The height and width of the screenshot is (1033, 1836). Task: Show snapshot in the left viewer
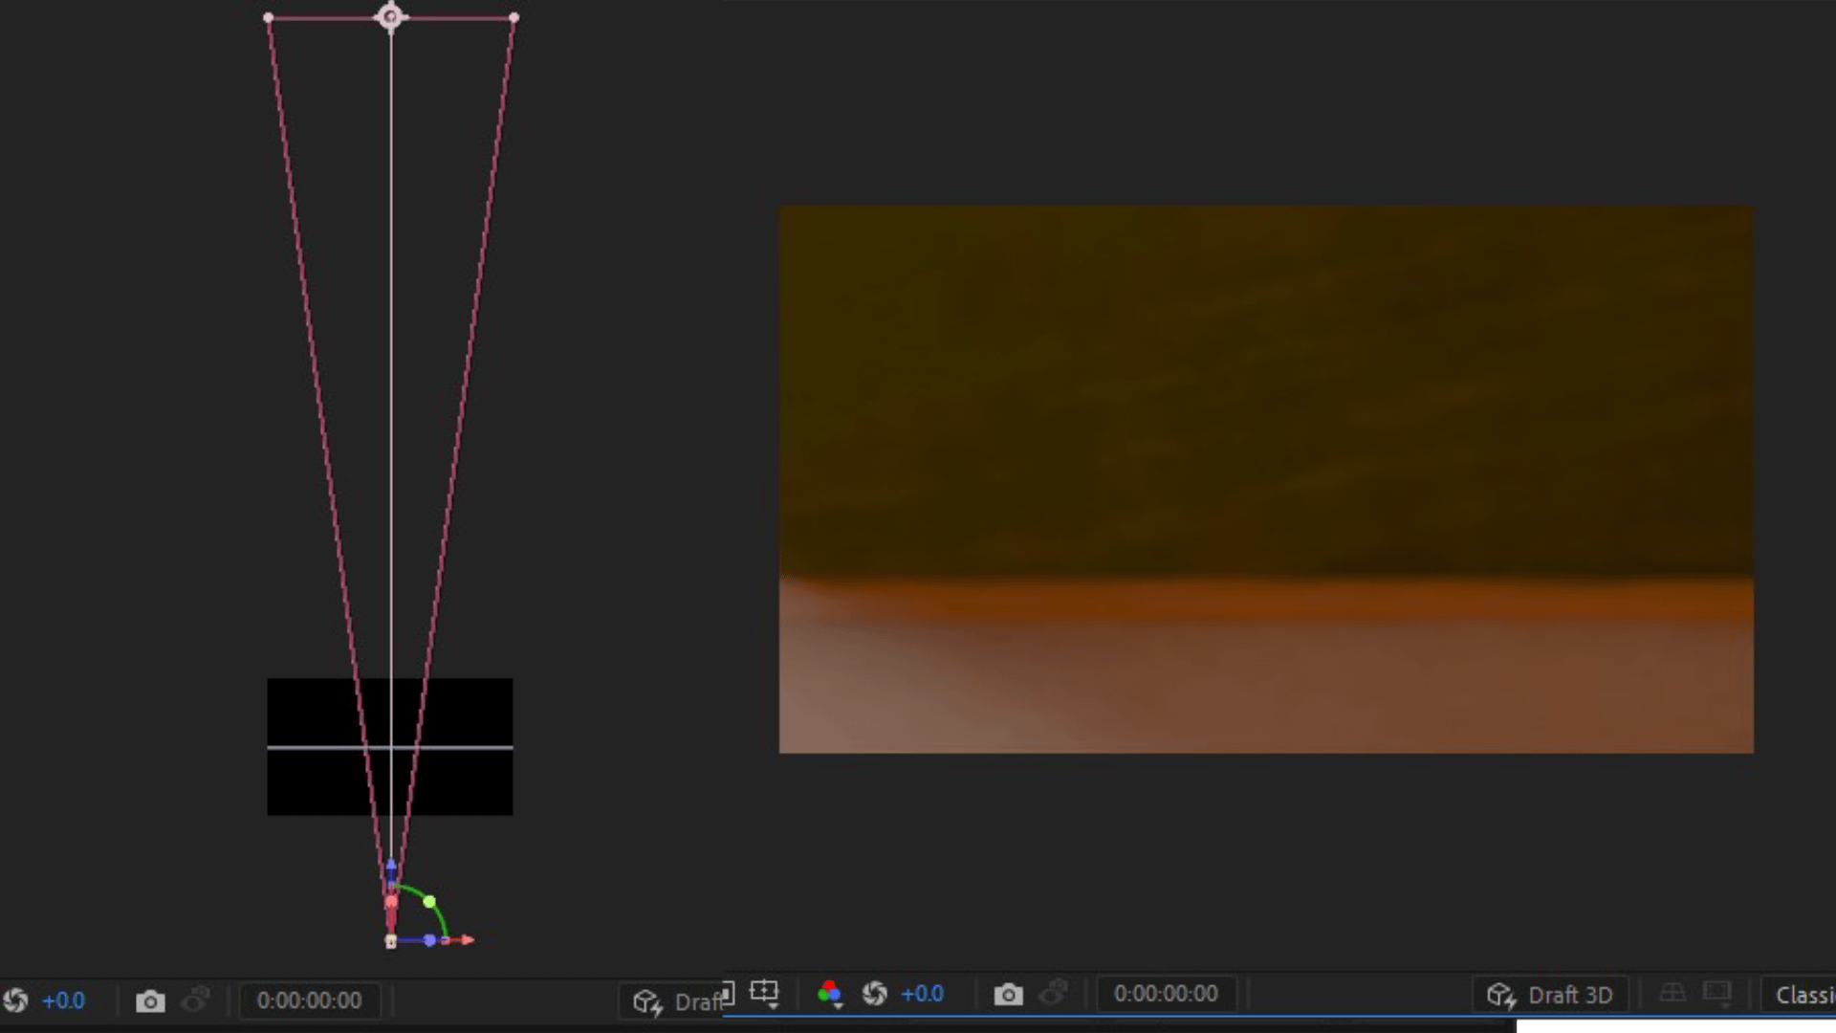pyautogui.click(x=195, y=1000)
